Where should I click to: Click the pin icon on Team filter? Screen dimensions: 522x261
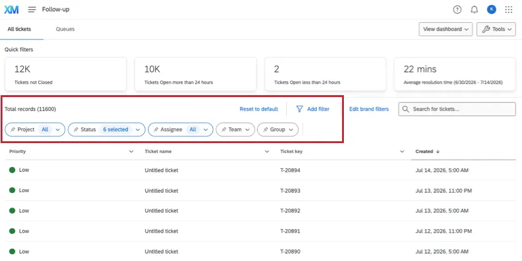click(x=224, y=130)
